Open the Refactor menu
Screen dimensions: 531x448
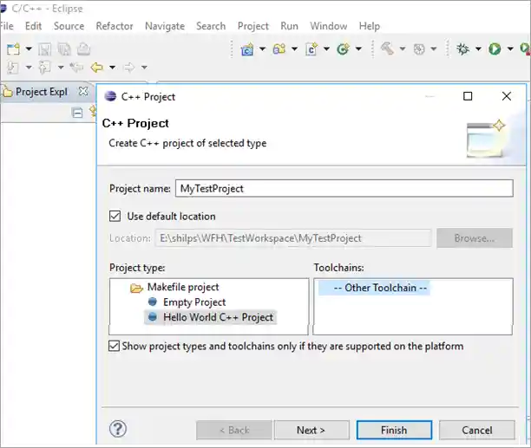115,26
